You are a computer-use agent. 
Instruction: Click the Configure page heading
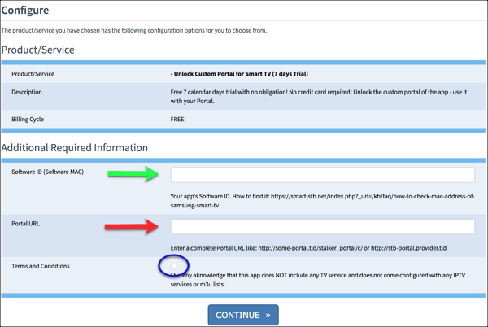(x=25, y=11)
